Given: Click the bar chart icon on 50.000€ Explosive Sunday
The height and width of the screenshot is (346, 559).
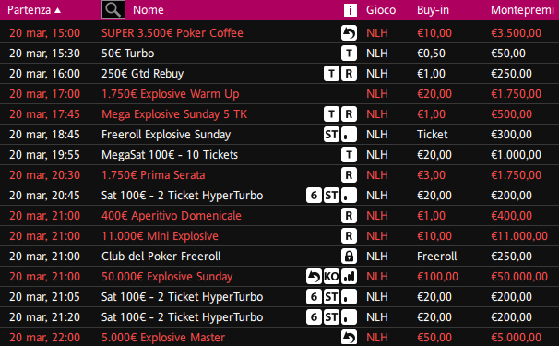Looking at the screenshot, I should [349, 277].
